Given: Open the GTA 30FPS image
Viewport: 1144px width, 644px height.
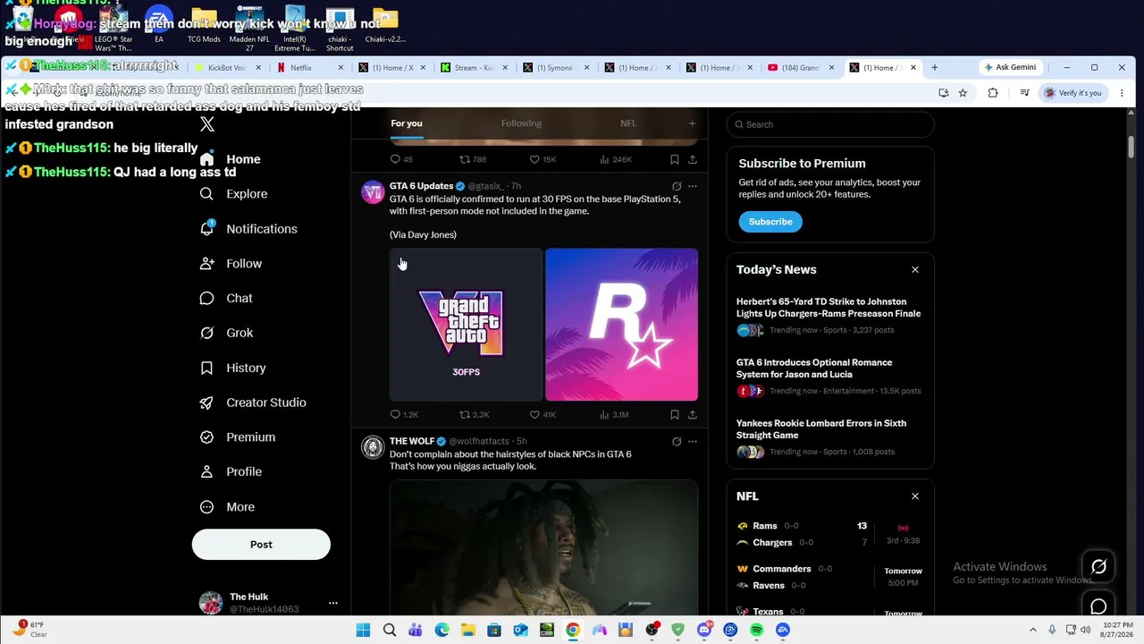Looking at the screenshot, I should pyautogui.click(x=466, y=325).
